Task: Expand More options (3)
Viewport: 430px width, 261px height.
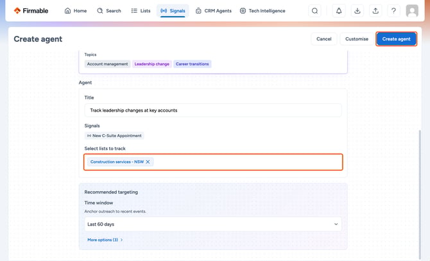Action: (105, 240)
